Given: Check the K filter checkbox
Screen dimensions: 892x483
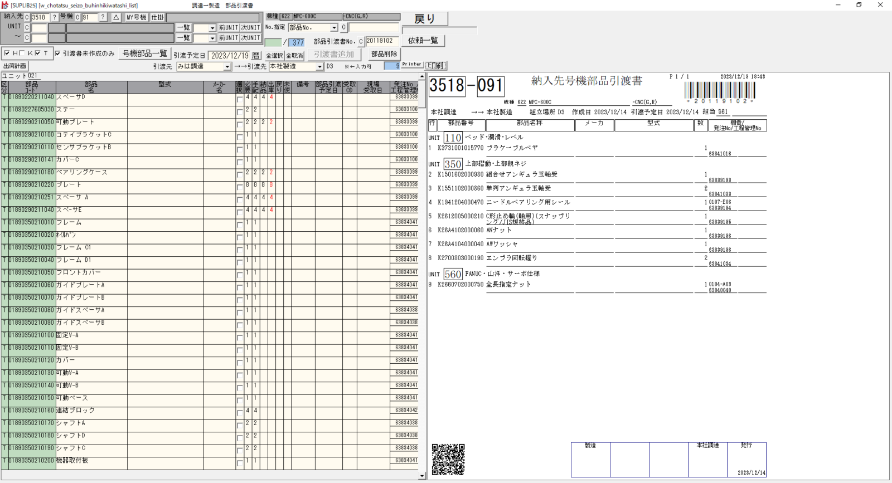Looking at the screenshot, I should coord(22,53).
